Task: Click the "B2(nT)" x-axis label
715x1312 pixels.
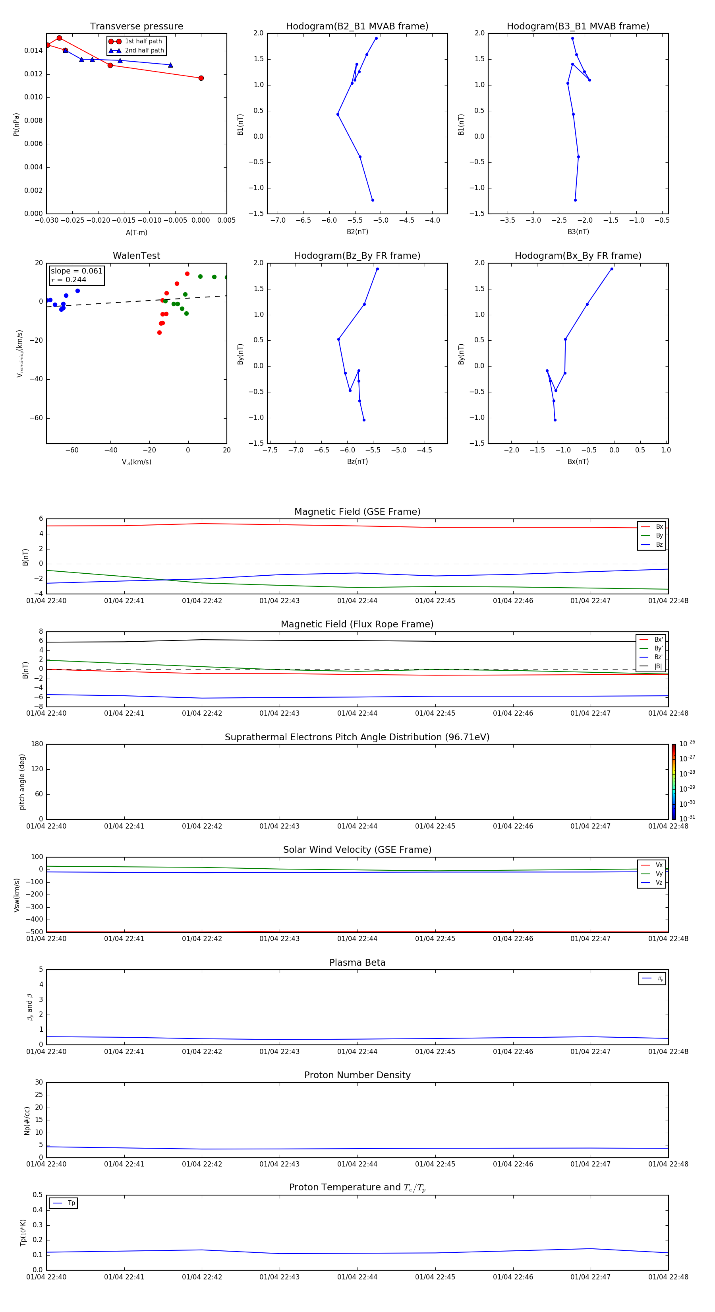Action: pyautogui.click(x=357, y=232)
